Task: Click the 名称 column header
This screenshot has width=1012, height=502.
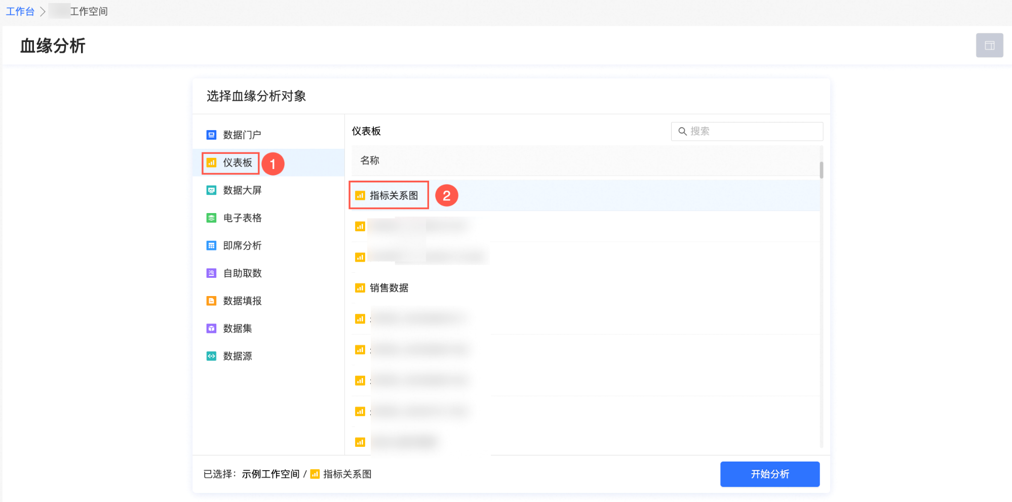Action: point(370,160)
